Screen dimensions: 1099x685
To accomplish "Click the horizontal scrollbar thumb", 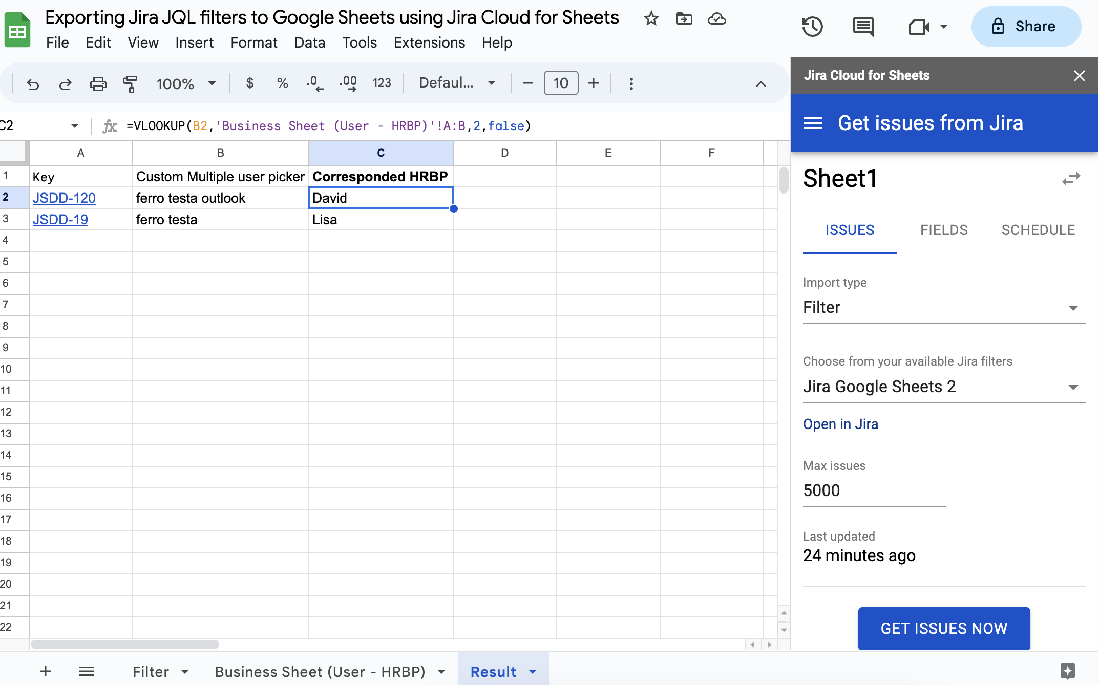I will click(x=124, y=645).
